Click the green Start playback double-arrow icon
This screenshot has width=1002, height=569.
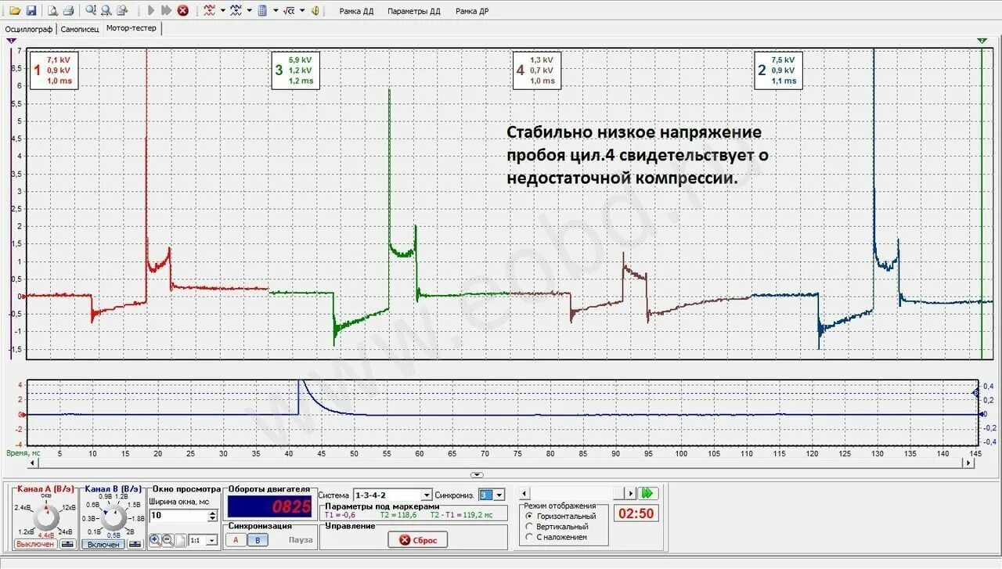coord(647,493)
